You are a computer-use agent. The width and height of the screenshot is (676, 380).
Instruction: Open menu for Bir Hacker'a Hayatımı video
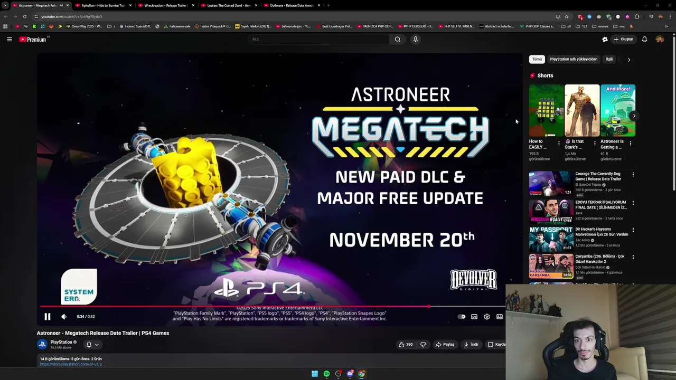pyautogui.click(x=633, y=230)
